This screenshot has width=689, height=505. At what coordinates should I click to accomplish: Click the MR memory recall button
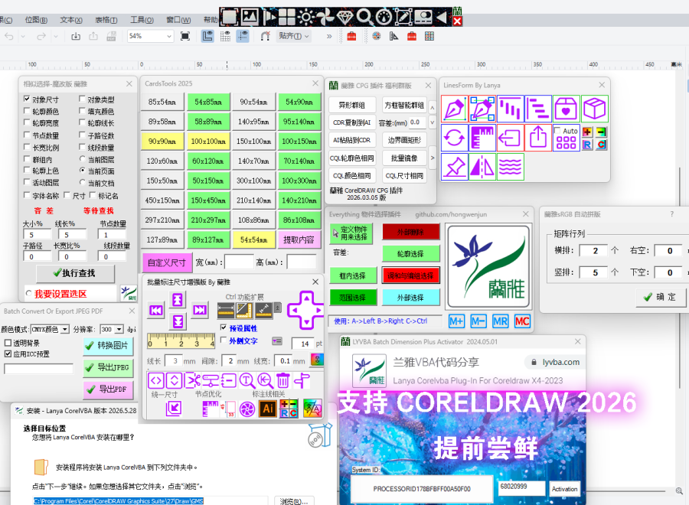pyautogui.click(x=501, y=321)
